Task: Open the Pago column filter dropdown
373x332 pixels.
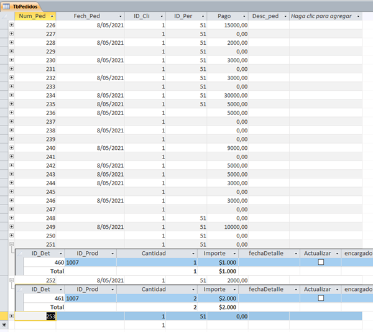Action: click(243, 16)
